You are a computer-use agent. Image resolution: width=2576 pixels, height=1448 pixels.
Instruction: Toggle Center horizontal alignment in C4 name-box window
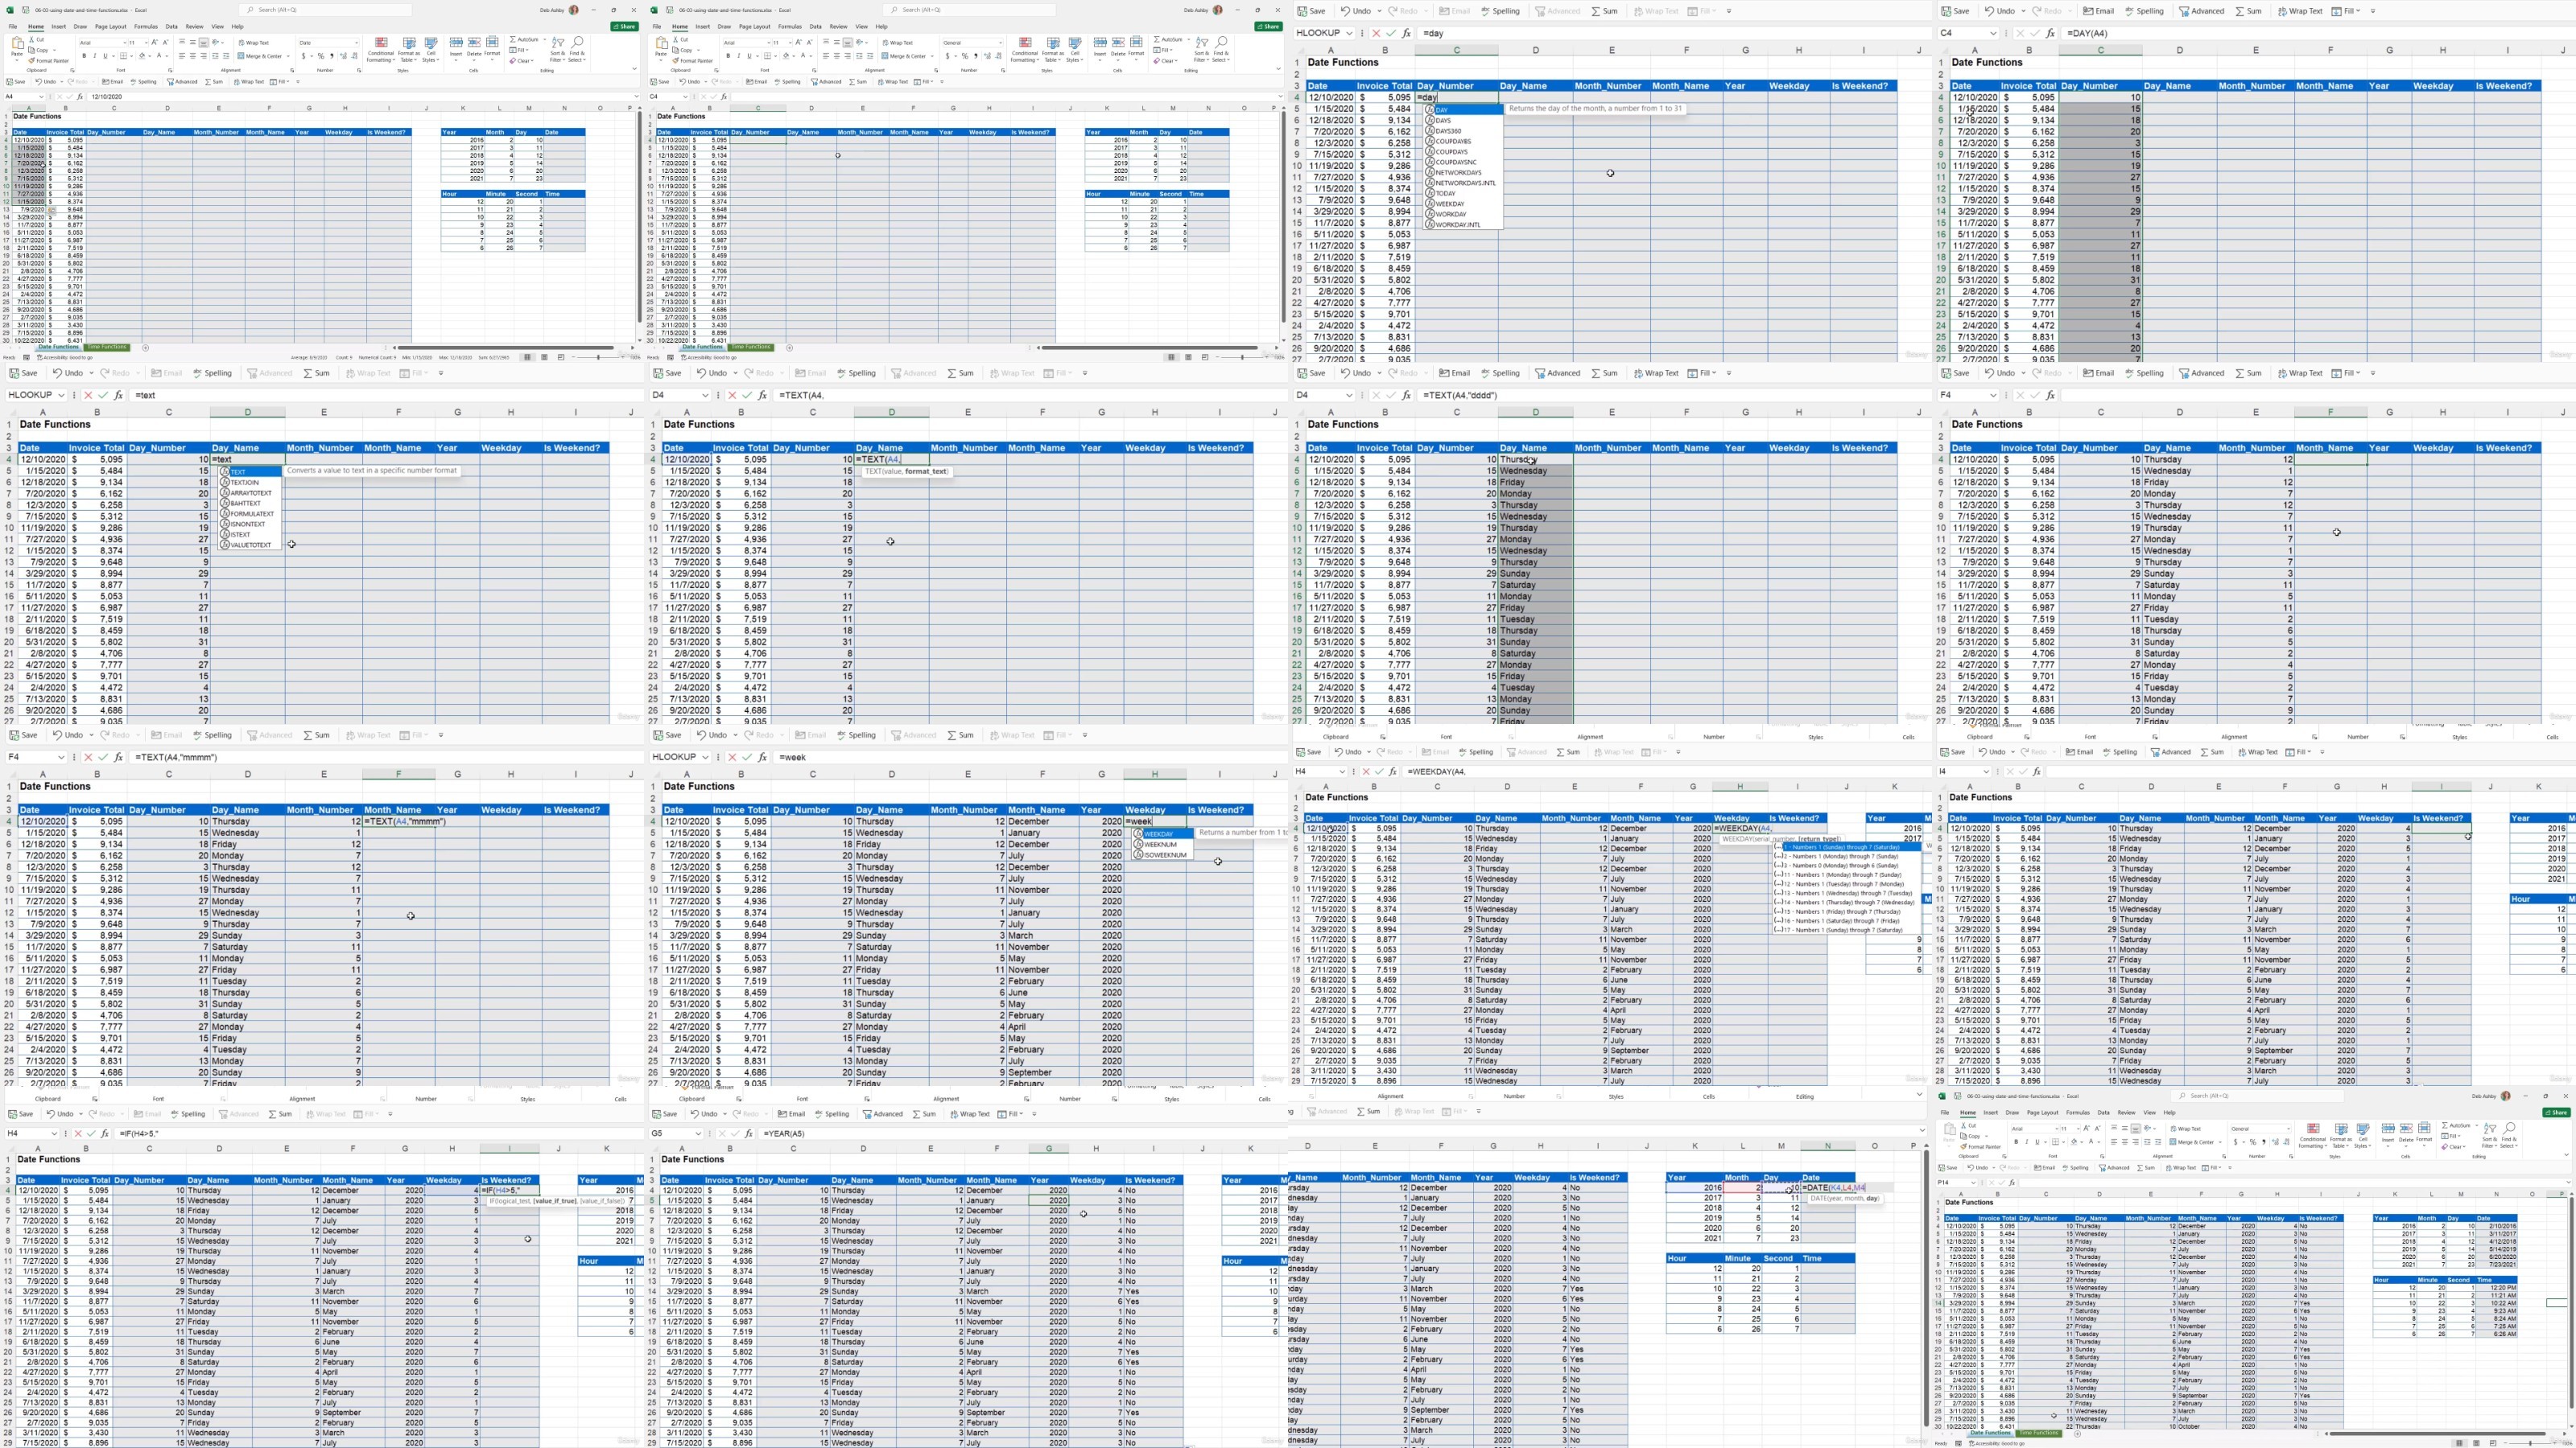(836, 56)
